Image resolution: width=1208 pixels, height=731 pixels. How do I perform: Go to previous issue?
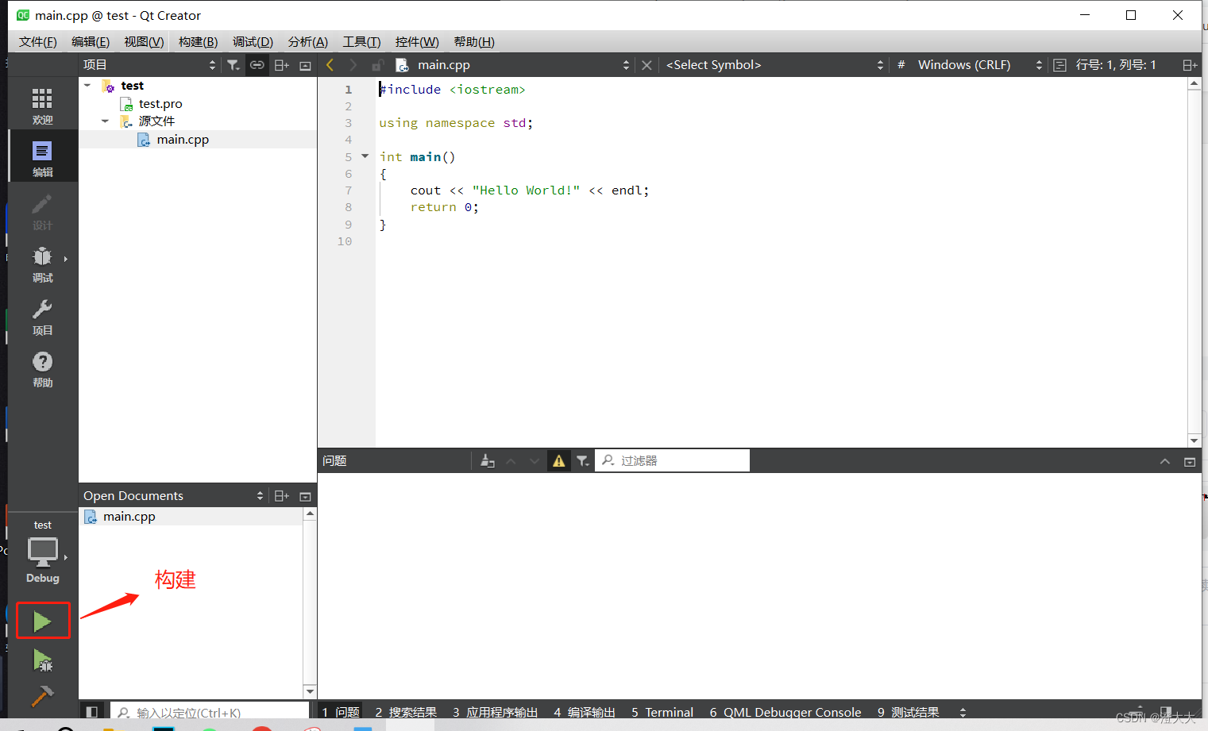coord(511,461)
